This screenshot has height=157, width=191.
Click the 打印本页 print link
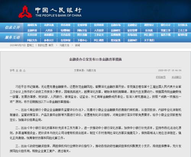click(x=161, y=77)
